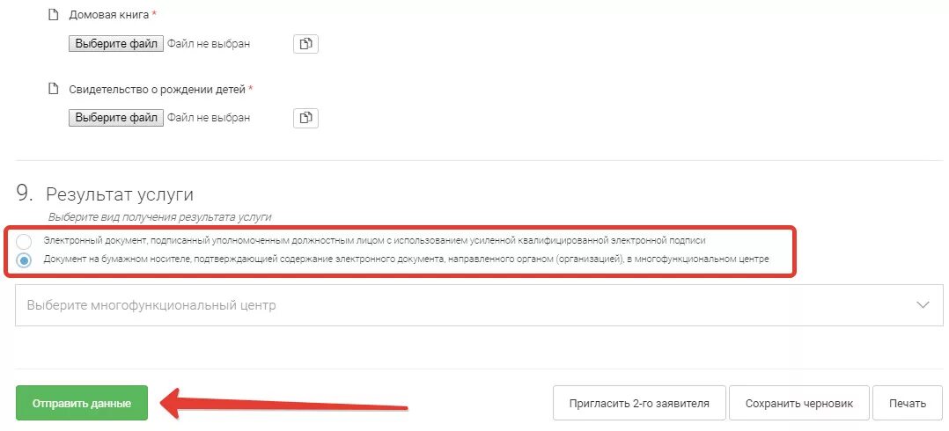949x431 pixels.
Task: Click the copy icon in the Свидетельство о рождении row
Action: (305, 117)
